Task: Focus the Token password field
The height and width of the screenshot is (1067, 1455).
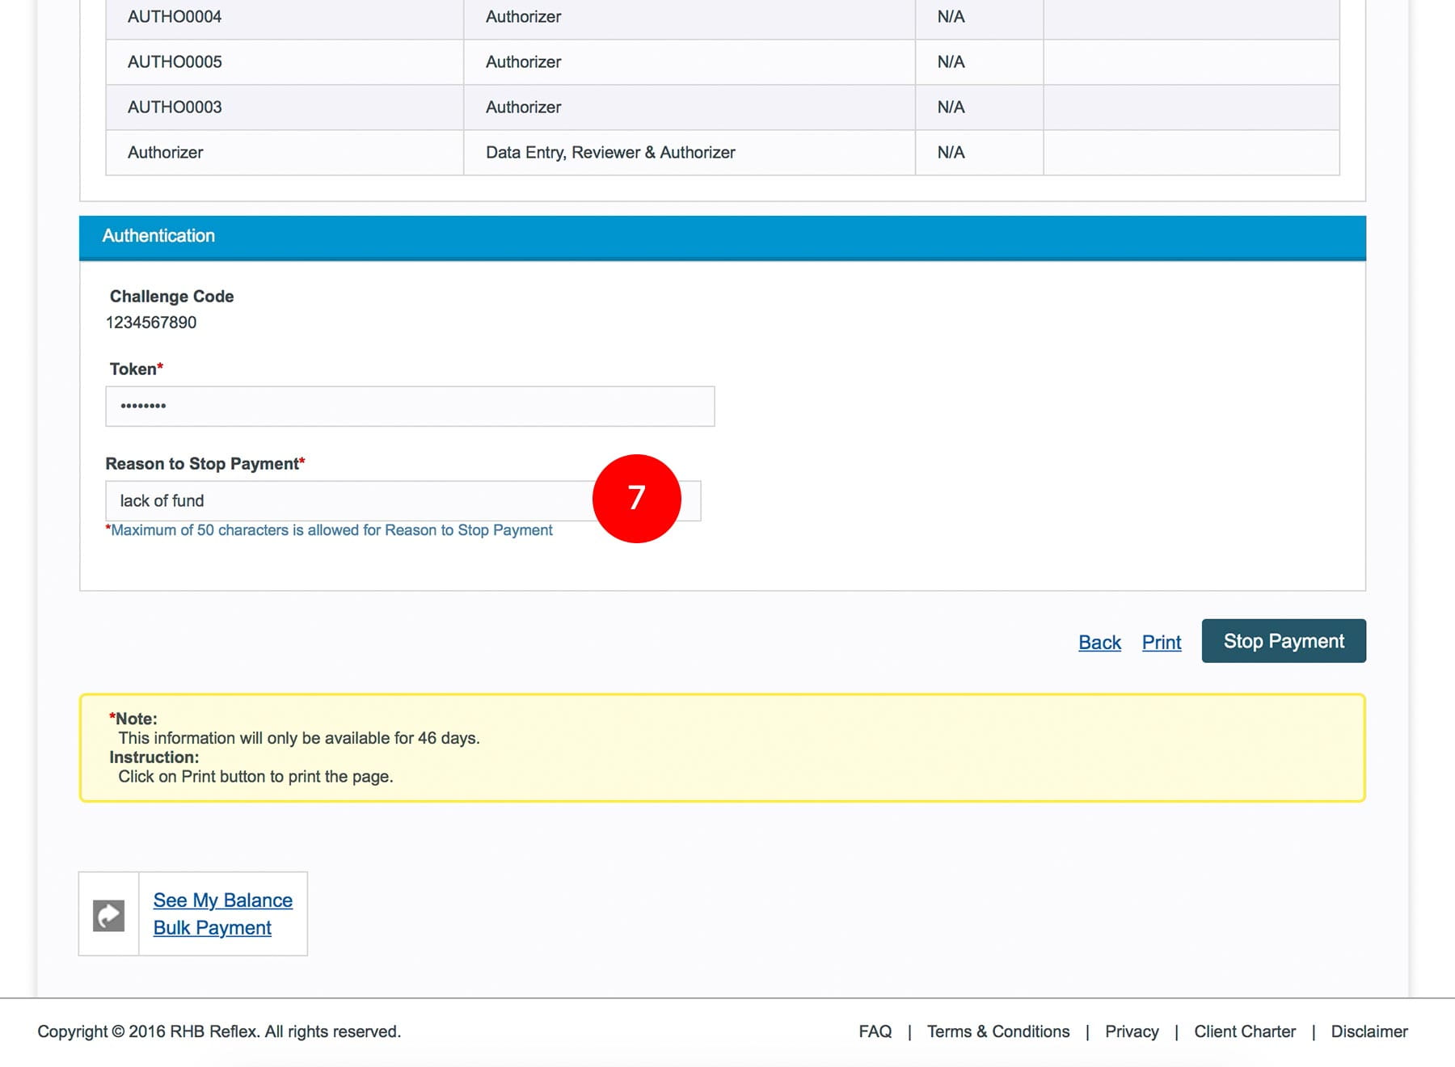Action: pos(410,407)
